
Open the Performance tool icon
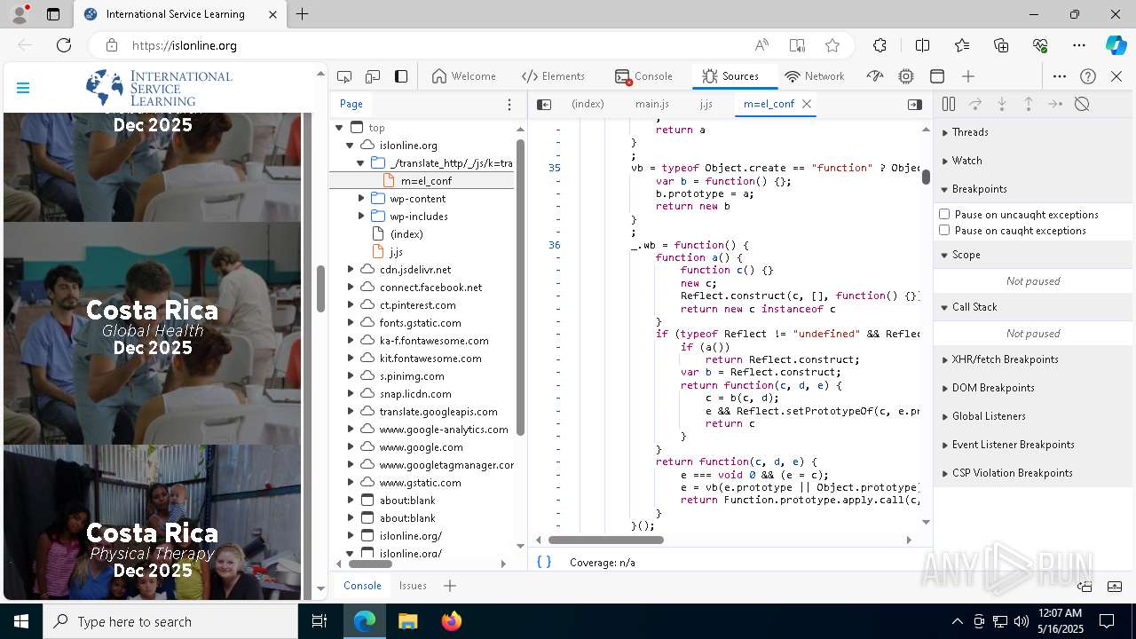click(x=875, y=76)
